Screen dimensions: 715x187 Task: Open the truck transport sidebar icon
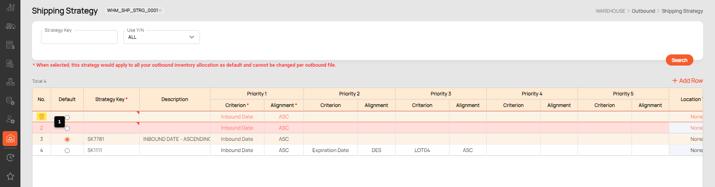click(10, 26)
